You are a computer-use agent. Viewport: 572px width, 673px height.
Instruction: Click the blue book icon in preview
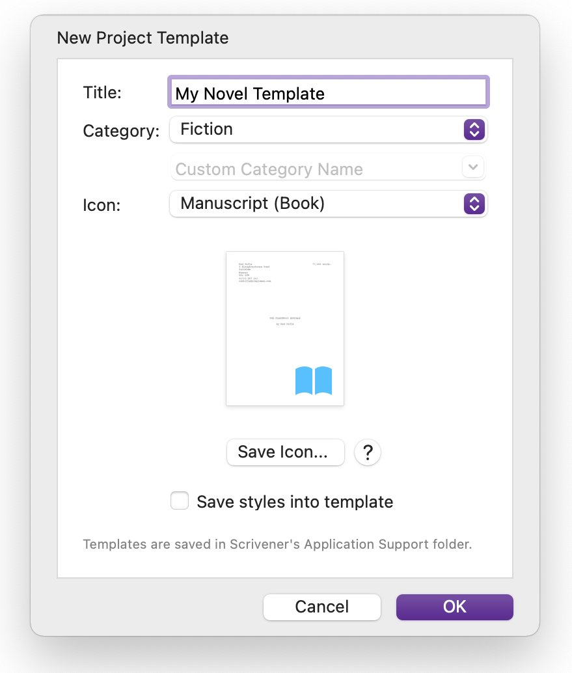click(314, 381)
